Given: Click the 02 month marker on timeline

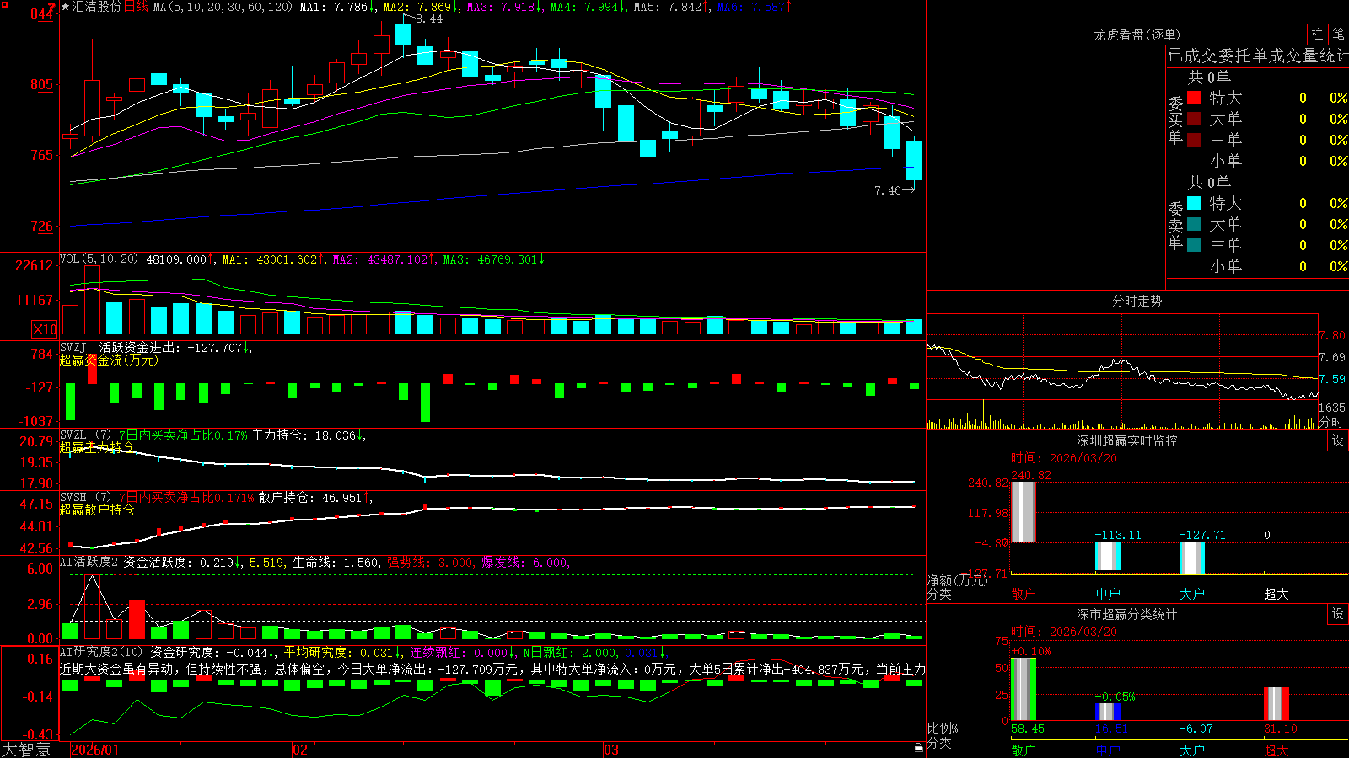Looking at the screenshot, I should [300, 750].
